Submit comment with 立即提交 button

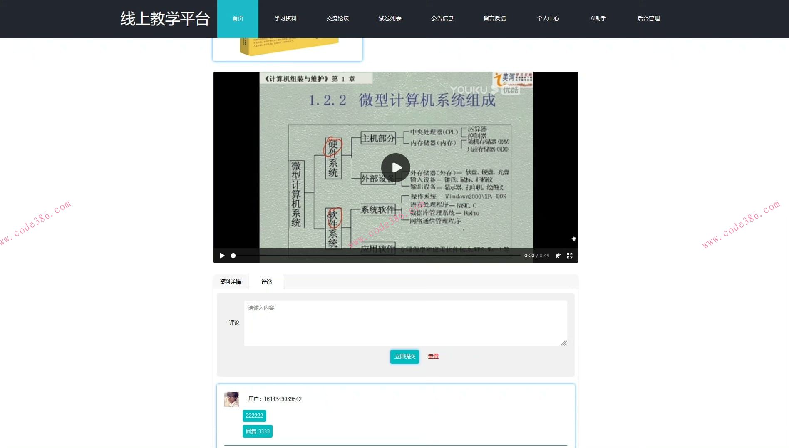(404, 357)
